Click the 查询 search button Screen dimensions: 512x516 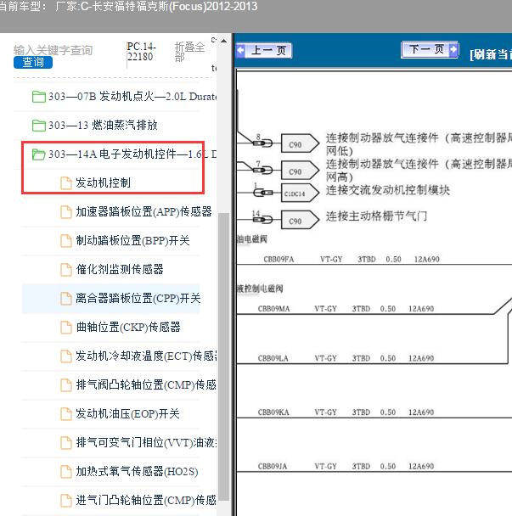(33, 62)
